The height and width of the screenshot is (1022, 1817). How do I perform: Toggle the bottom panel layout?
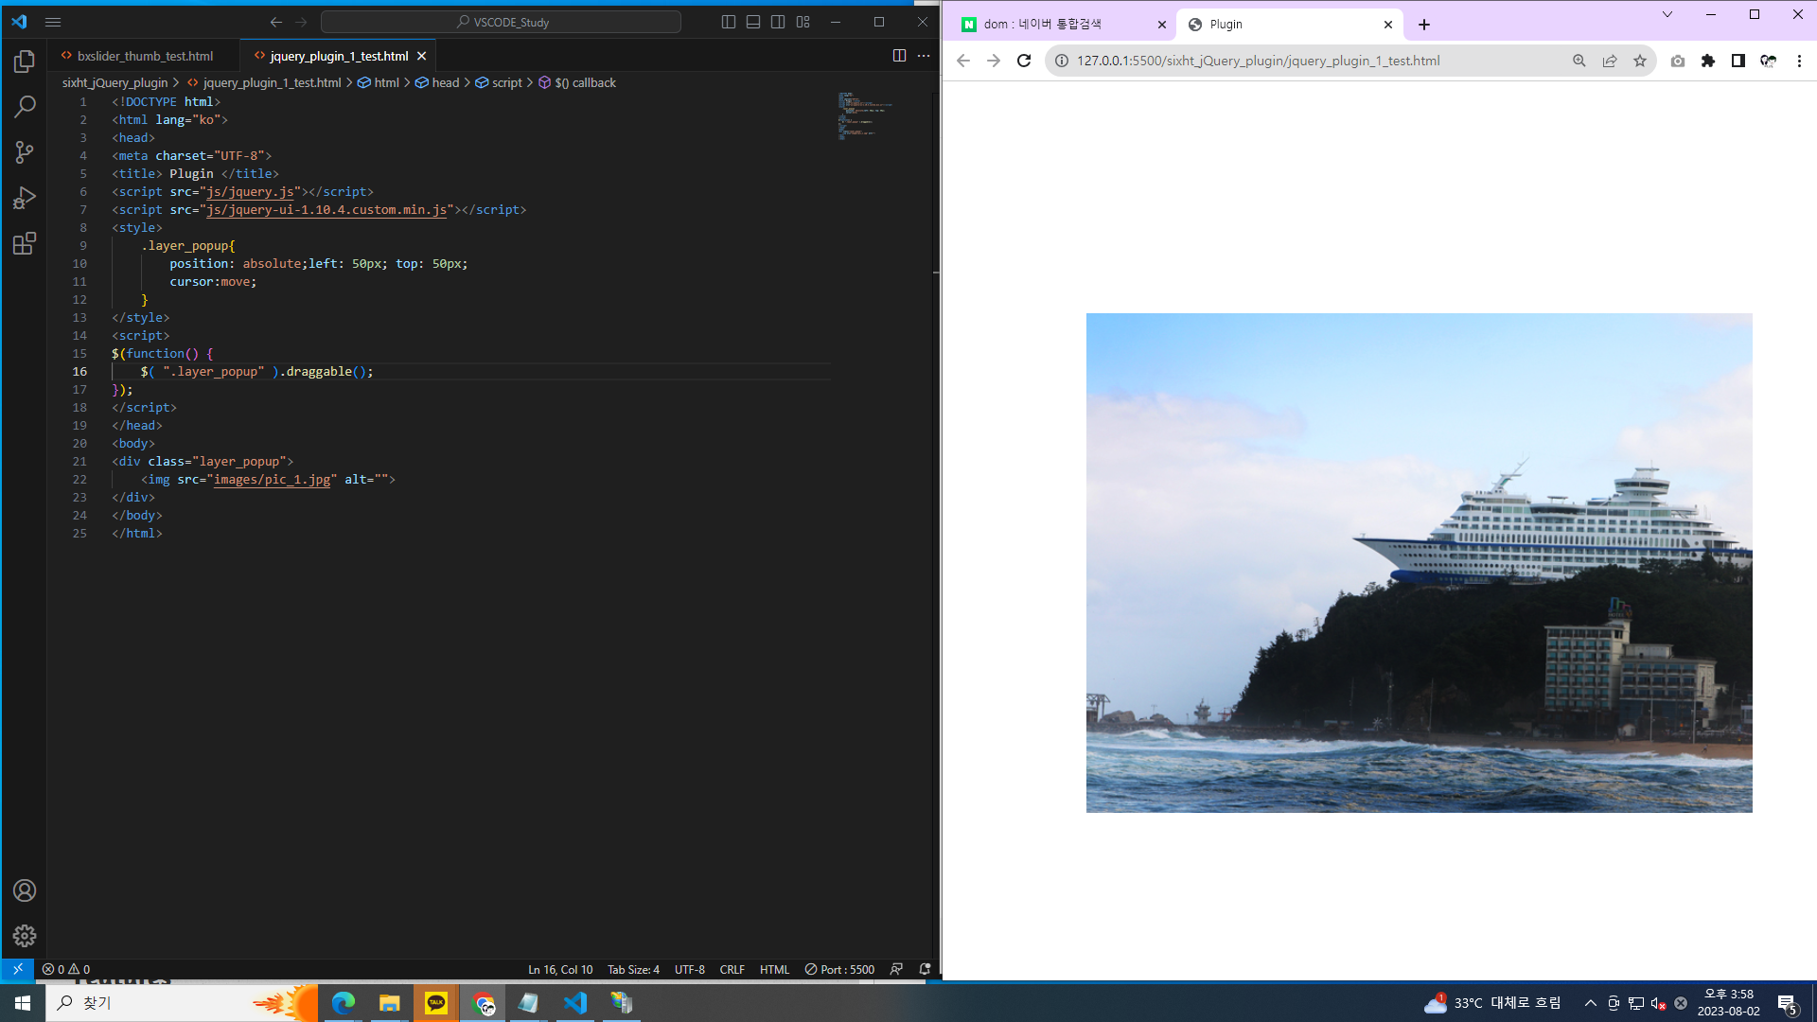tap(753, 22)
